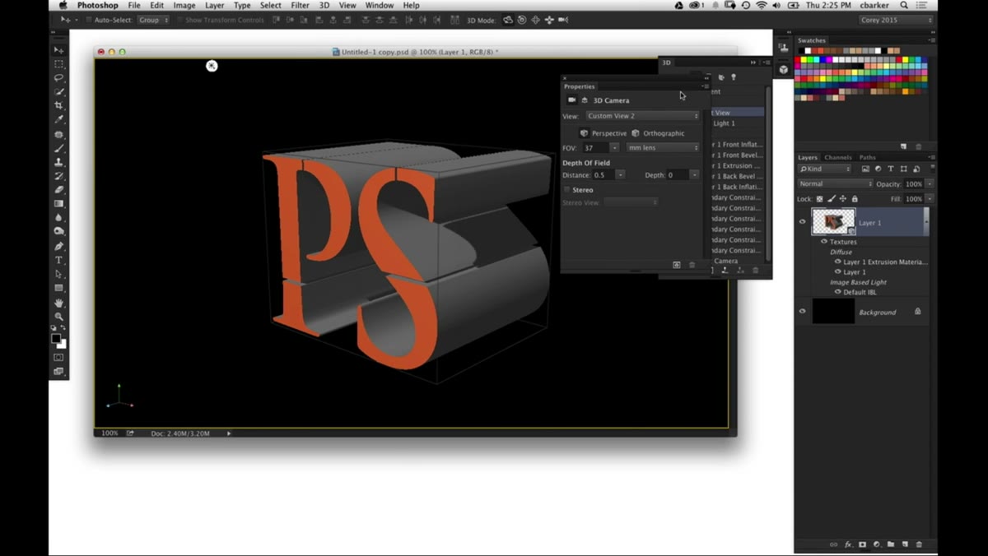
Task: Click Lock position icon
Action: click(842, 199)
